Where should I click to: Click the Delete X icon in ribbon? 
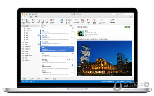pos(33,20)
